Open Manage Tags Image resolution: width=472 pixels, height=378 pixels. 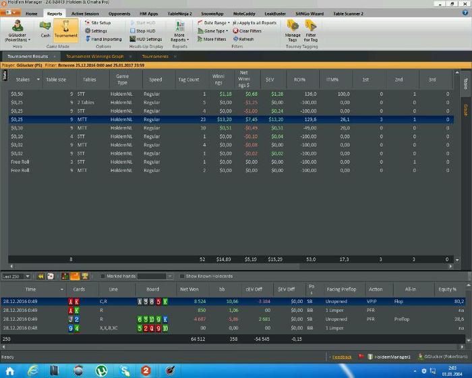[x=293, y=31]
